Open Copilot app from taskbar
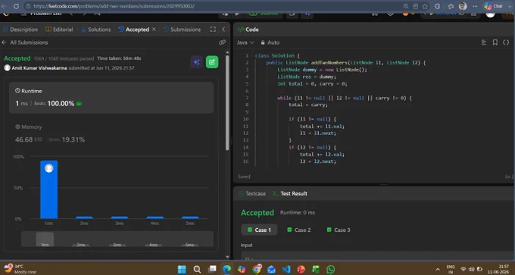This screenshot has height=275, width=515. click(242, 270)
